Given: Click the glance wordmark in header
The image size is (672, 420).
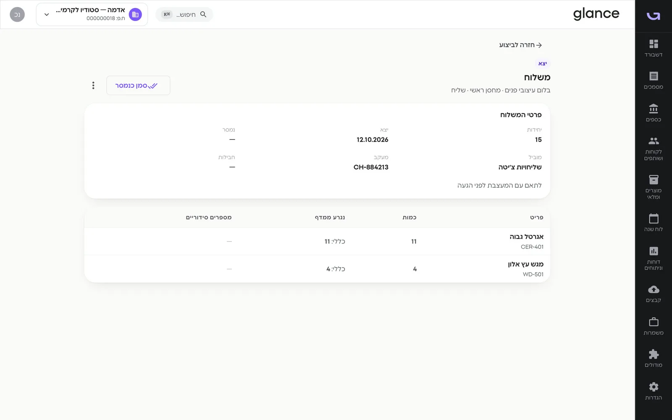Looking at the screenshot, I should point(596,14).
